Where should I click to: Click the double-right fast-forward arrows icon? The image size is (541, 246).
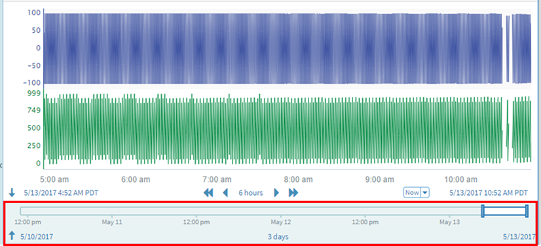pos(293,192)
